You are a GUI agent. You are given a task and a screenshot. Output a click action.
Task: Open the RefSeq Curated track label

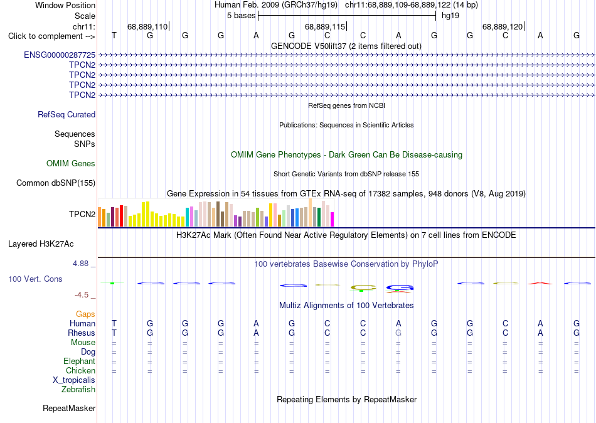point(67,114)
